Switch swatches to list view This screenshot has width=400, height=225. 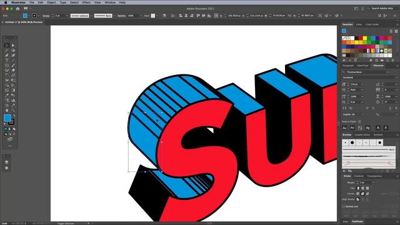(x=391, y=31)
